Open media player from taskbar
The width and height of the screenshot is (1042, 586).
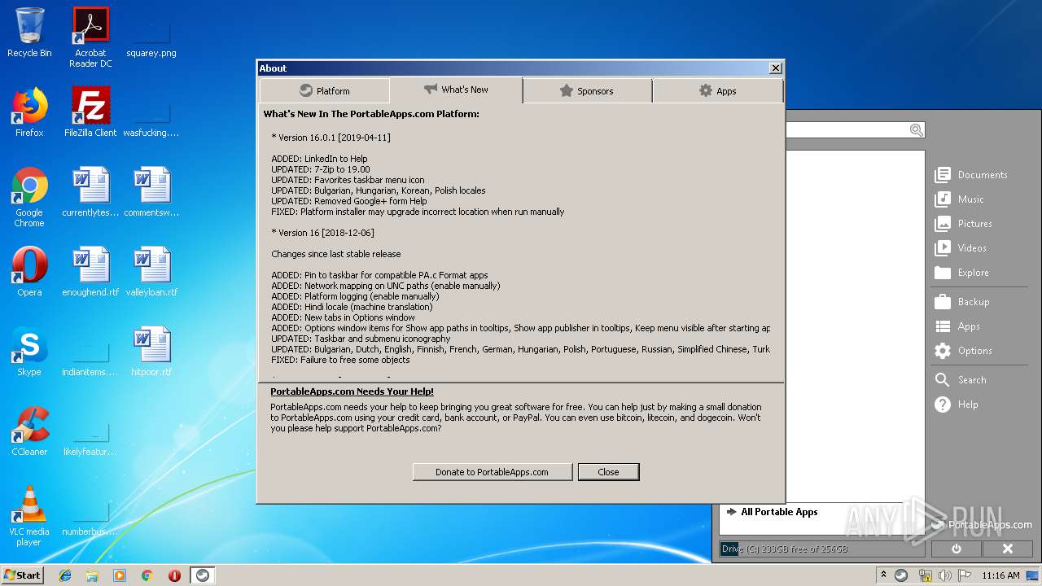pos(120,575)
